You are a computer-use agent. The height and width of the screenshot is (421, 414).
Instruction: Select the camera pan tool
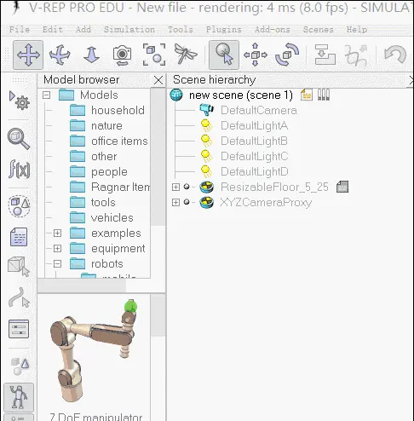pos(28,55)
